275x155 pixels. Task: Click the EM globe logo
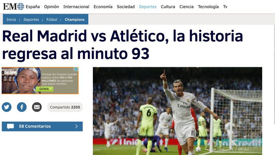[14, 6]
